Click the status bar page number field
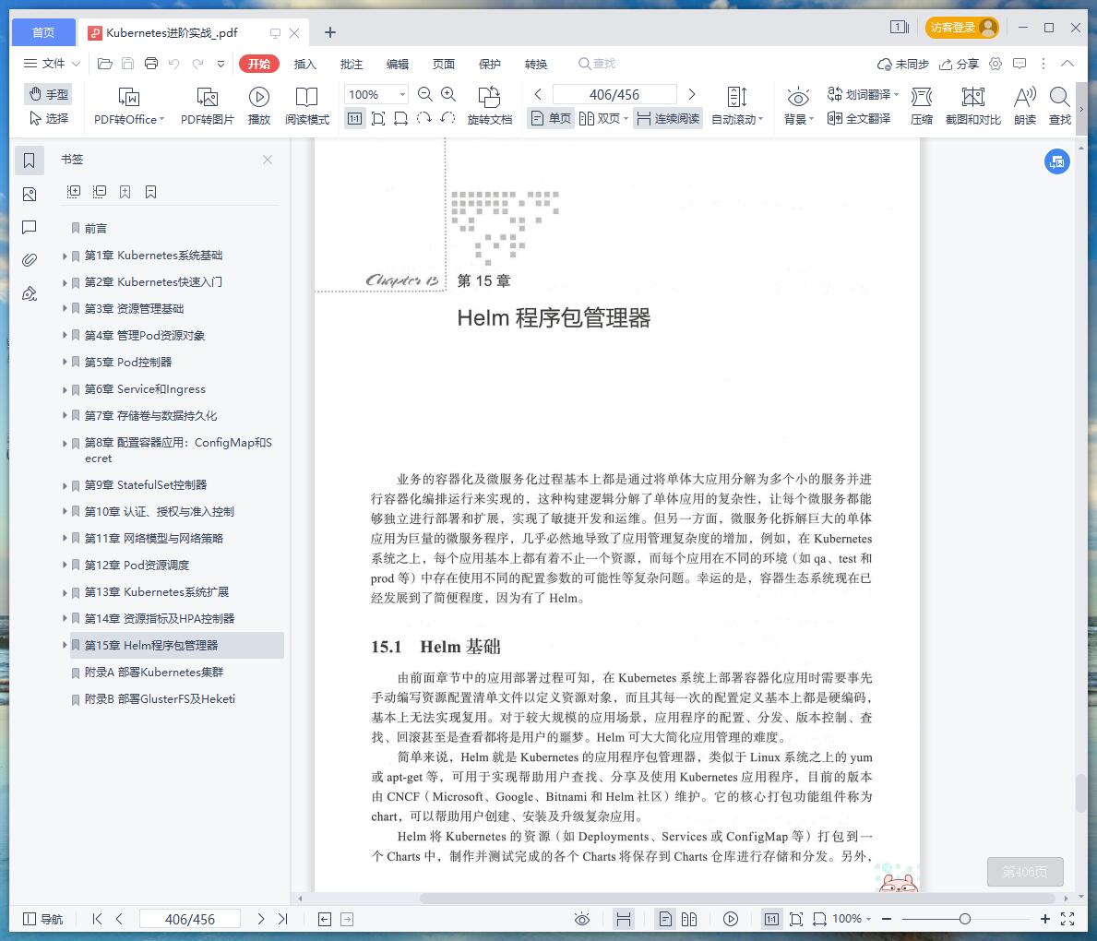This screenshot has height=941, width=1097. pyautogui.click(x=189, y=919)
